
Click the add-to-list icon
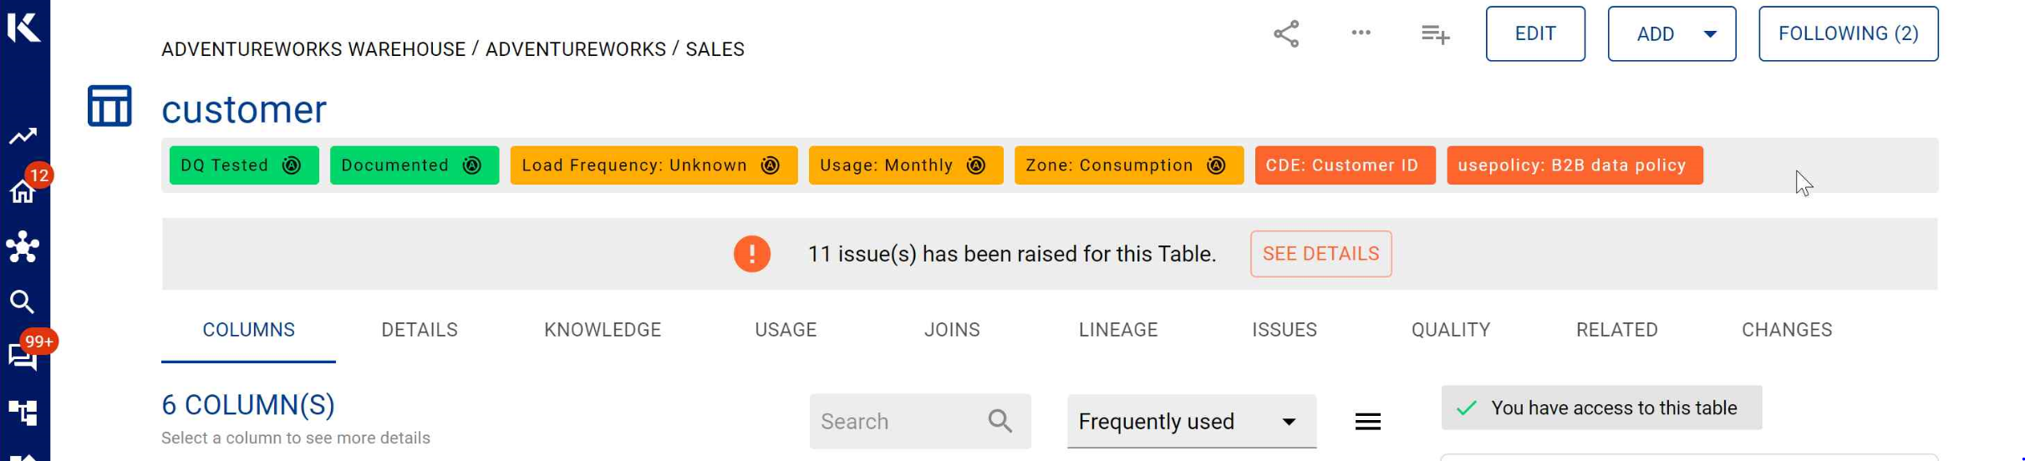tap(1435, 34)
